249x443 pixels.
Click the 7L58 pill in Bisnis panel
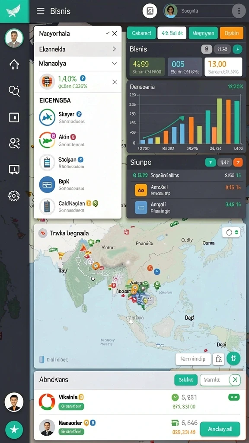tap(223, 49)
